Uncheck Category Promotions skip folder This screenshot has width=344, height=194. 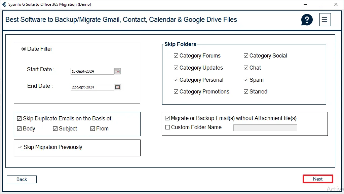point(176,92)
